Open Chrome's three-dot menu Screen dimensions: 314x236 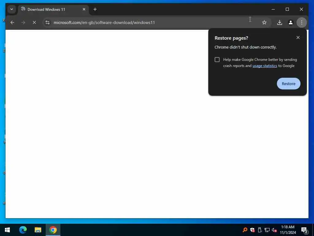[x=302, y=22]
